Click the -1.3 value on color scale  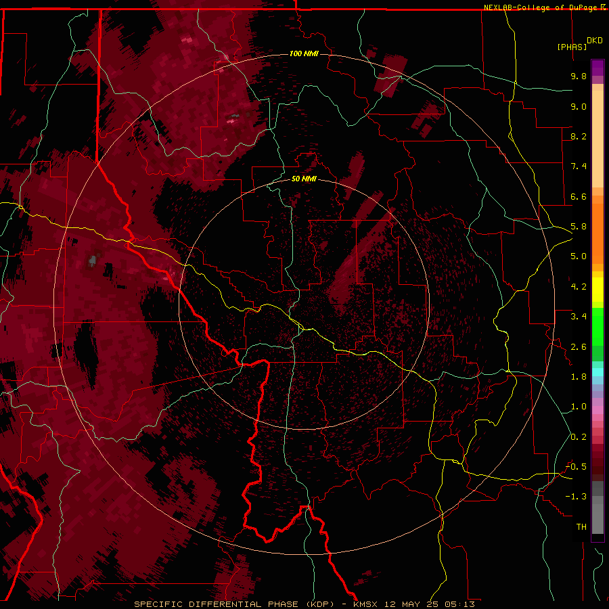pyautogui.click(x=577, y=497)
